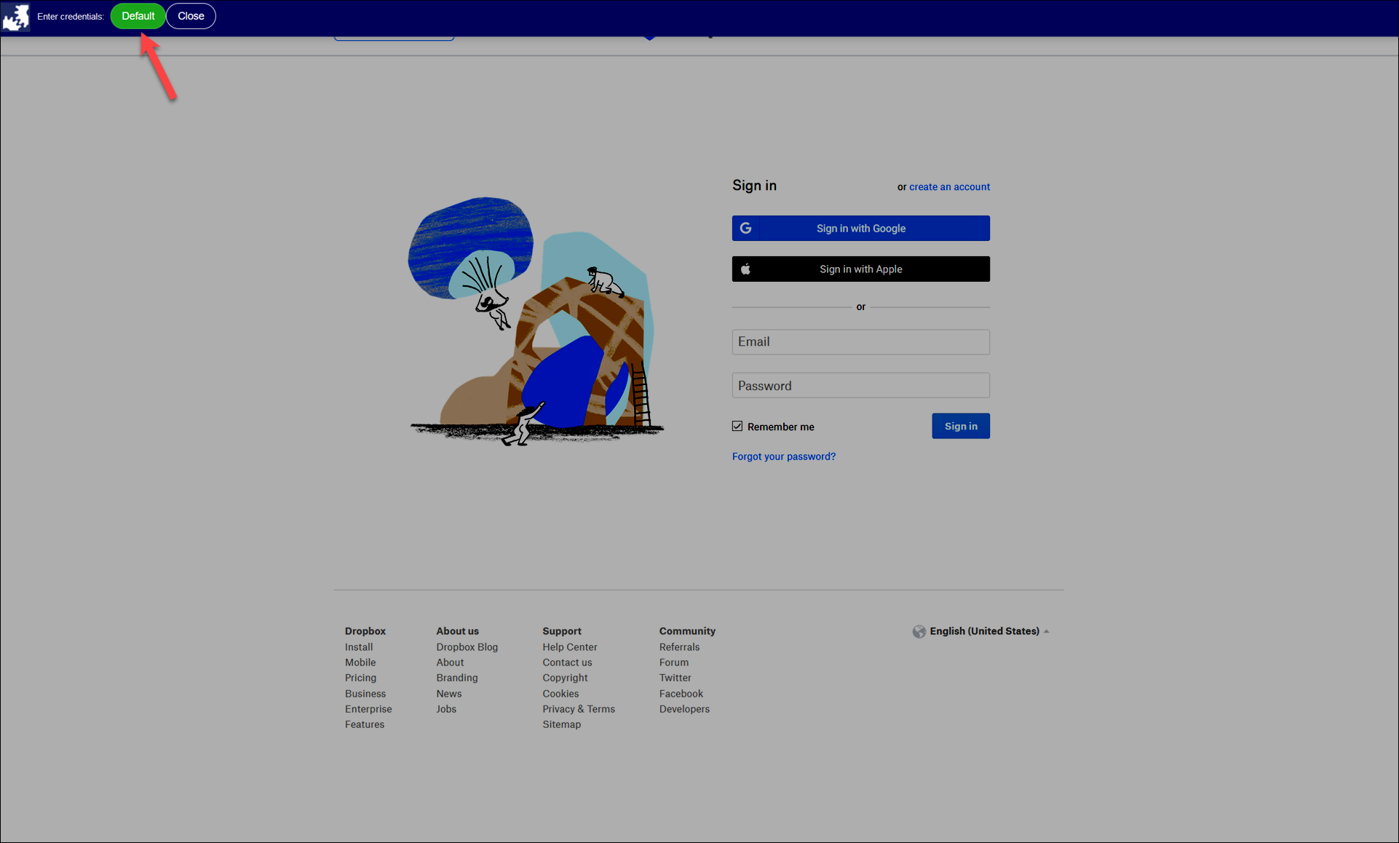Open the Help Center link
1399x843 pixels.
tap(570, 647)
